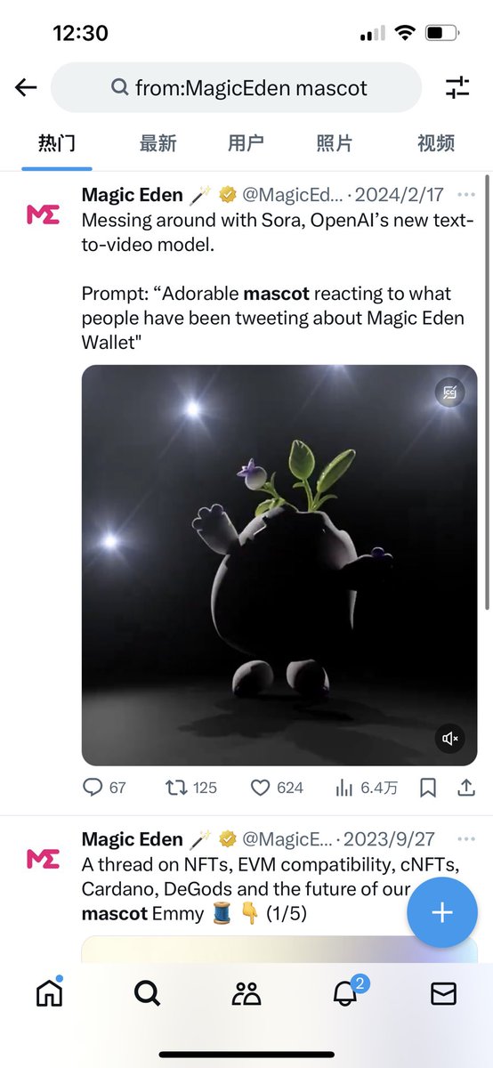Open Magic Eden profile from first tweet
493x1068 pixels.
[x=44, y=214]
